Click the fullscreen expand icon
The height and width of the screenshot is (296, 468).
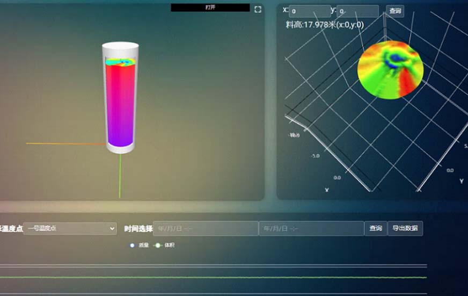coord(258,9)
